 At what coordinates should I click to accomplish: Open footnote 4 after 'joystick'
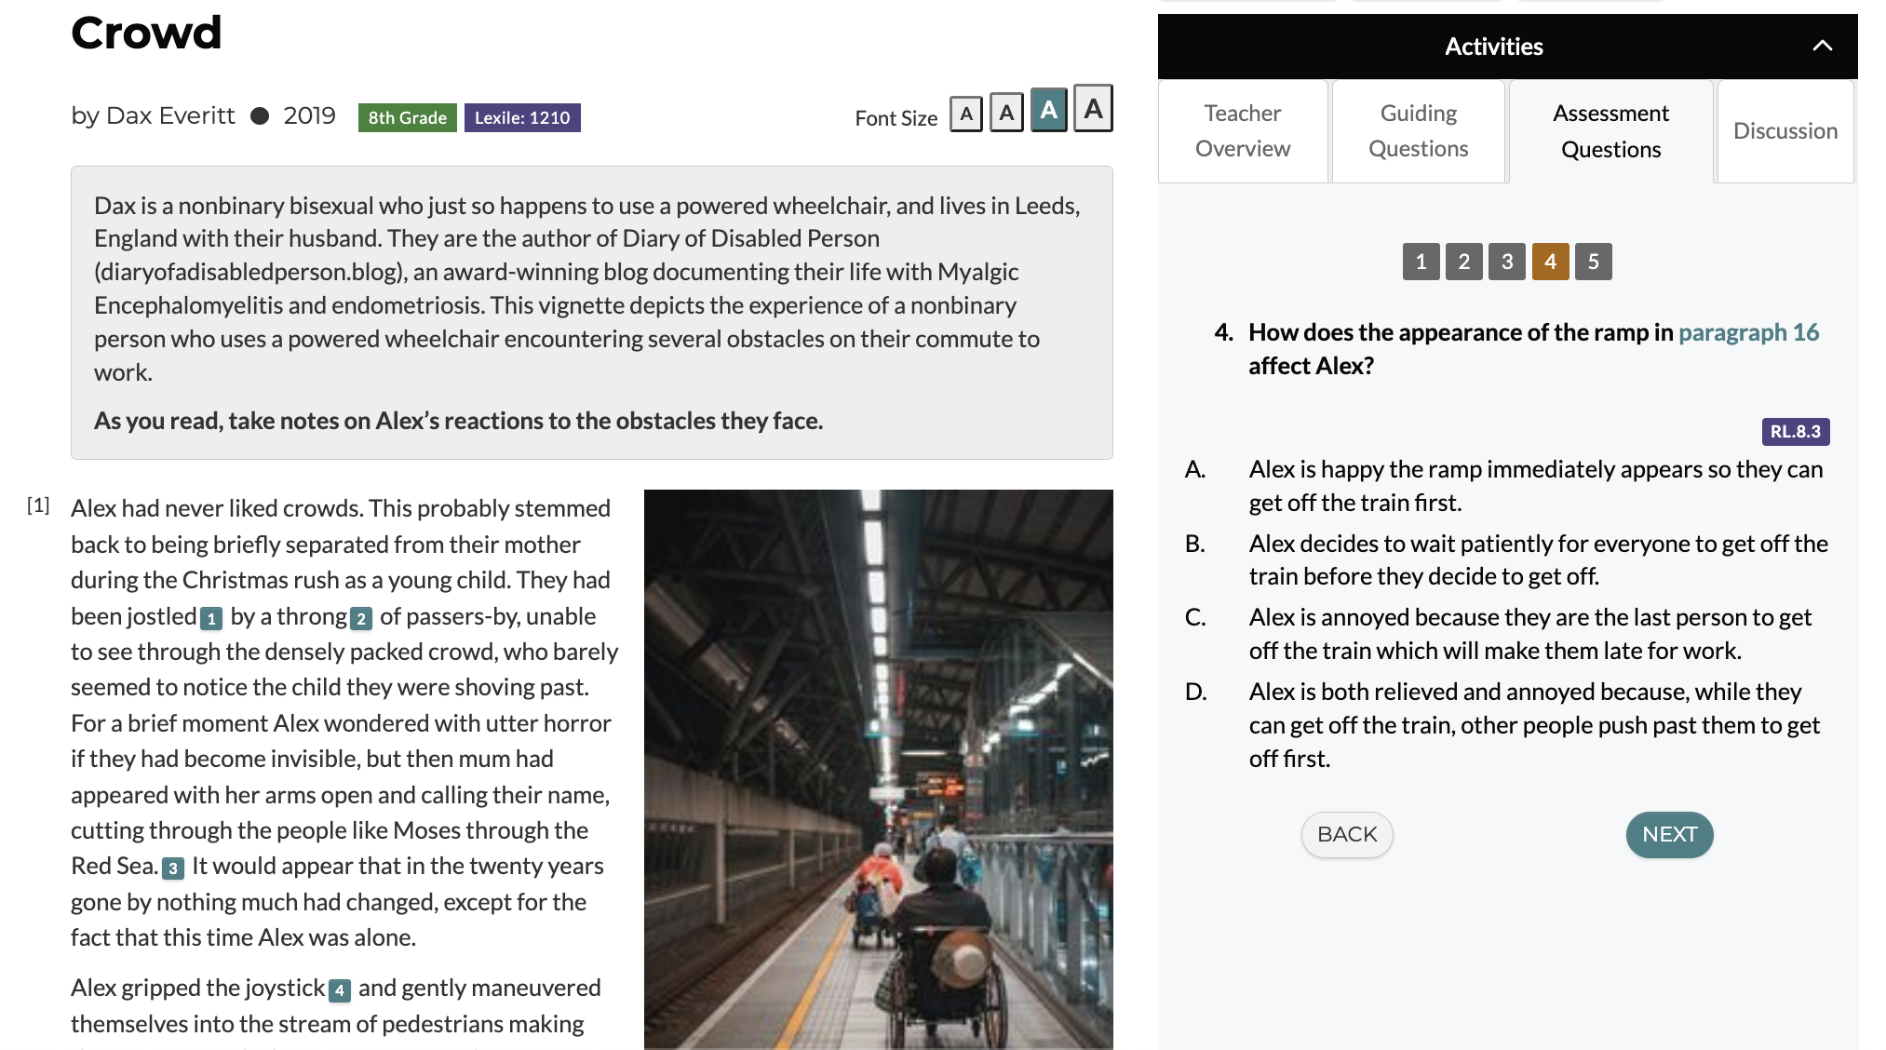click(x=340, y=990)
